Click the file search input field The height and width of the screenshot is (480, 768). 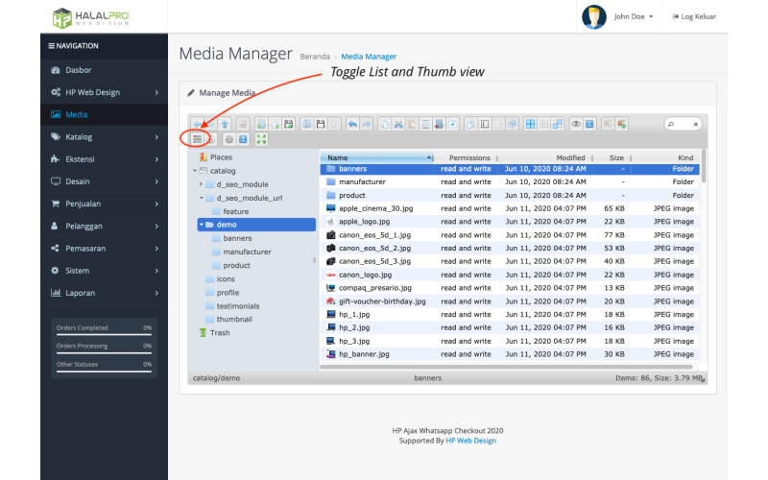tap(683, 124)
